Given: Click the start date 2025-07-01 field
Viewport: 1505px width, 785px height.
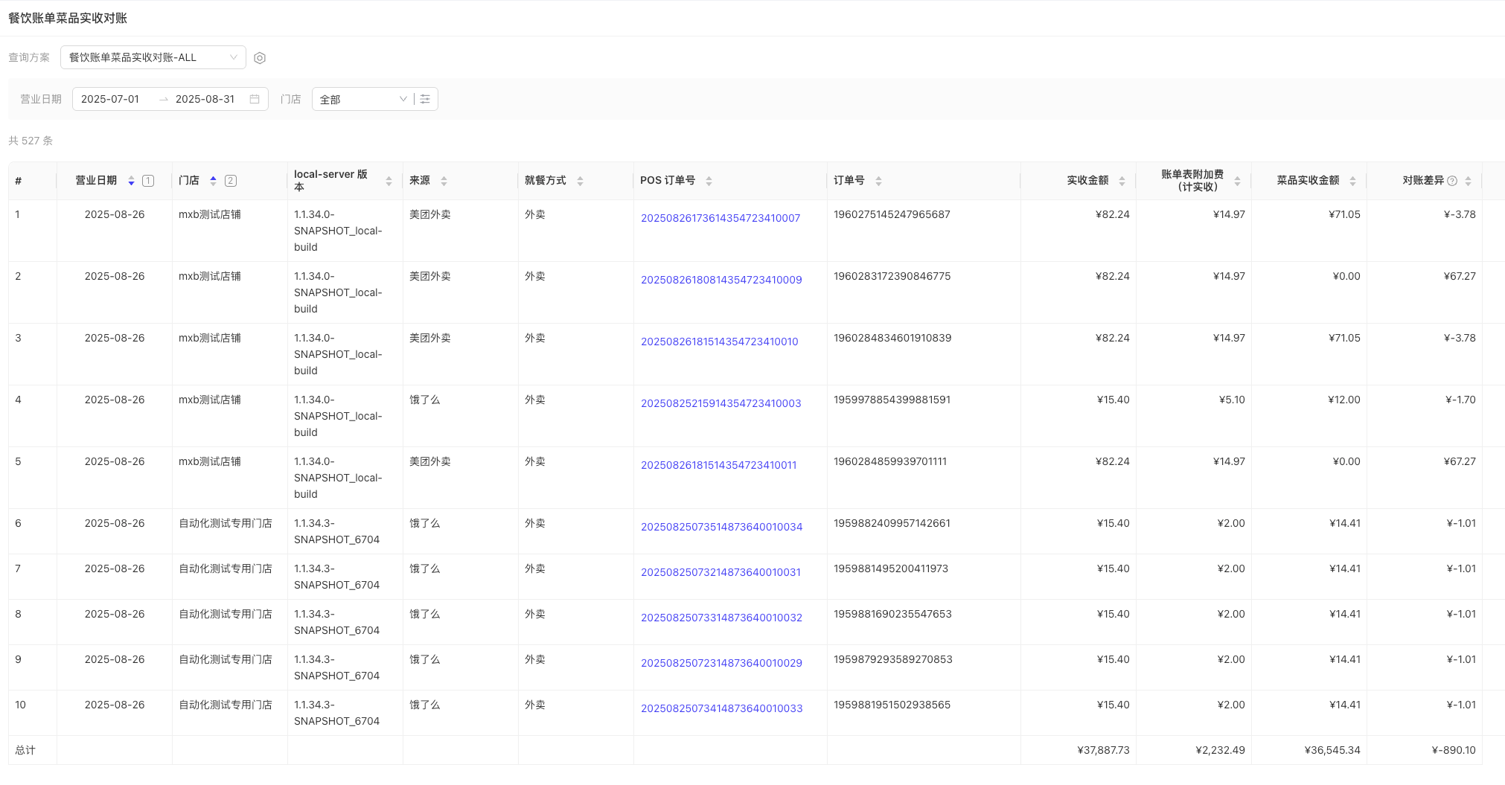Looking at the screenshot, I should click(x=110, y=99).
